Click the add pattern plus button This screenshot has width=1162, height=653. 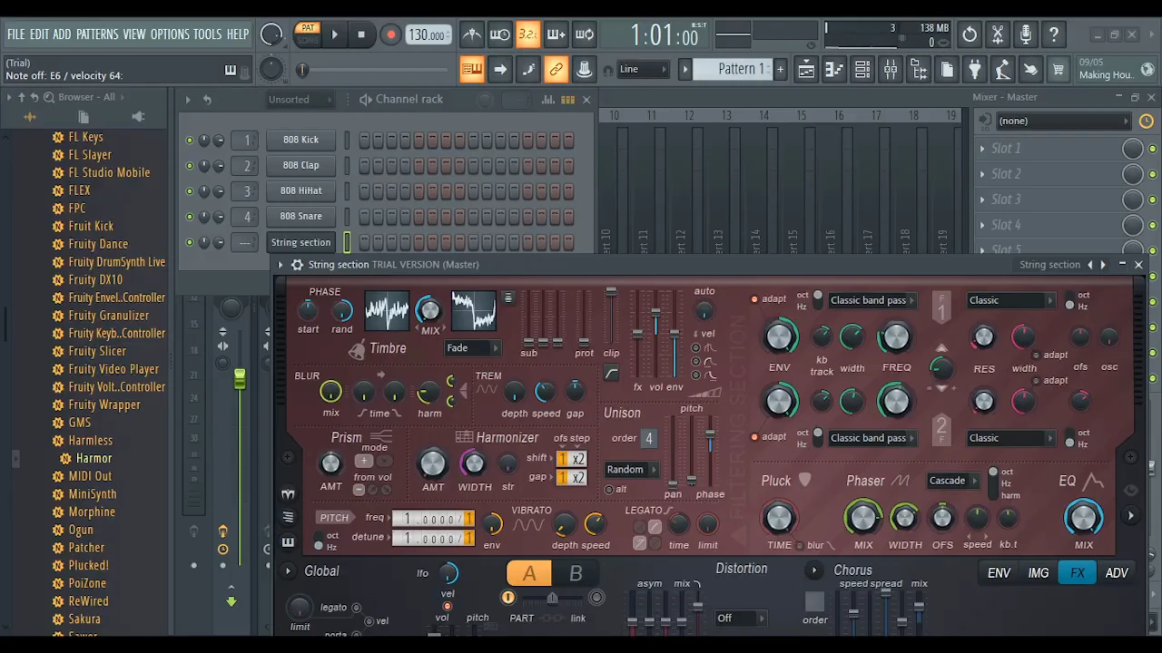780,69
